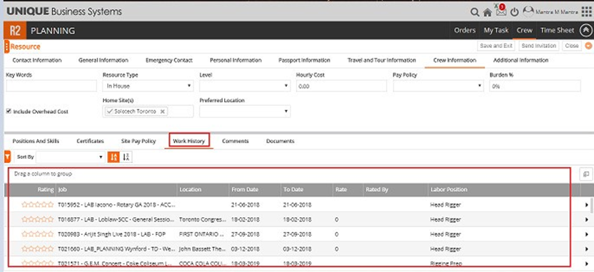Open the Passport Information tab

pyautogui.click(x=304, y=60)
